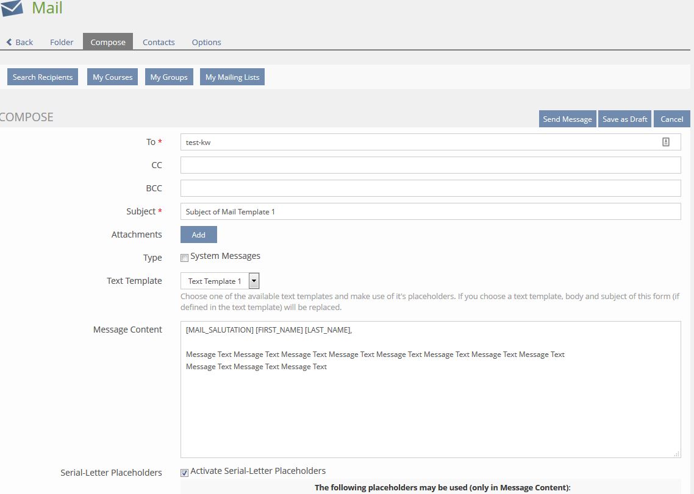Image resolution: width=694 pixels, height=494 pixels.
Task: Cancel composing the message
Action: point(671,119)
